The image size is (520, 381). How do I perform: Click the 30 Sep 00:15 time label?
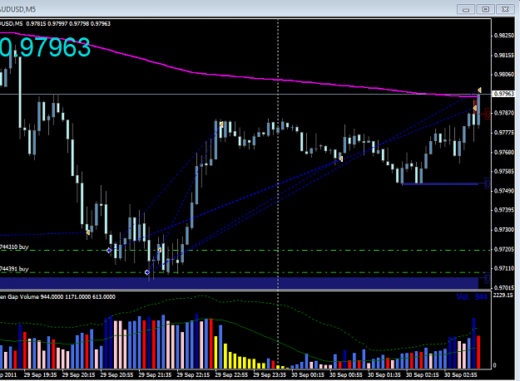(x=308, y=375)
